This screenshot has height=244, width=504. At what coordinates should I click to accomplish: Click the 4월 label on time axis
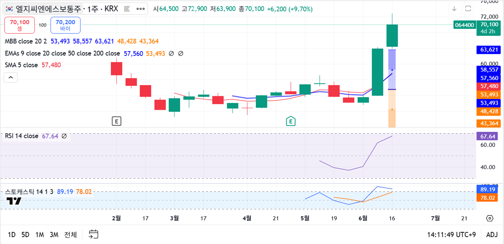pyautogui.click(x=247, y=218)
